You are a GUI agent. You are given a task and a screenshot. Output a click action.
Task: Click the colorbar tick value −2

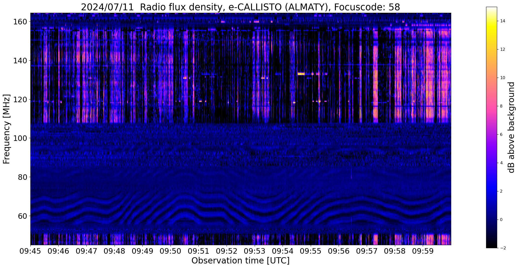coord(503,248)
